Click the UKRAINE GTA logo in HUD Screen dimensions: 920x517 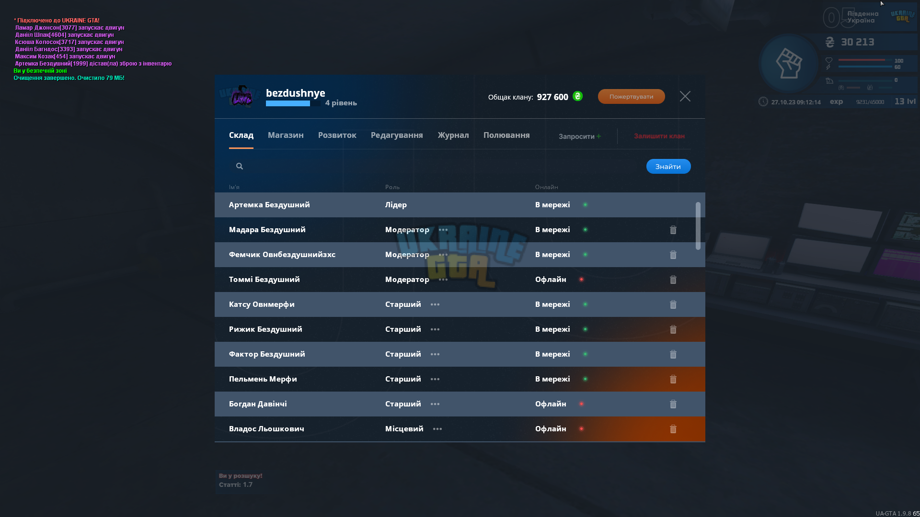[x=903, y=16]
